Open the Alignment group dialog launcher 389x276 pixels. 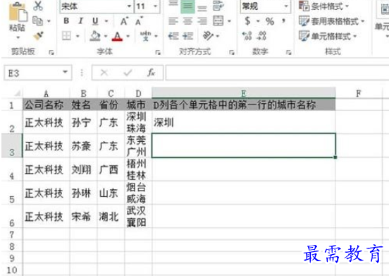click(232, 52)
